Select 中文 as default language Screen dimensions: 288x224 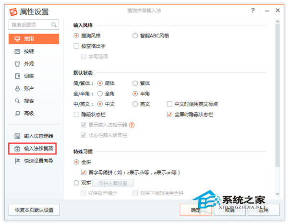tap(100, 104)
